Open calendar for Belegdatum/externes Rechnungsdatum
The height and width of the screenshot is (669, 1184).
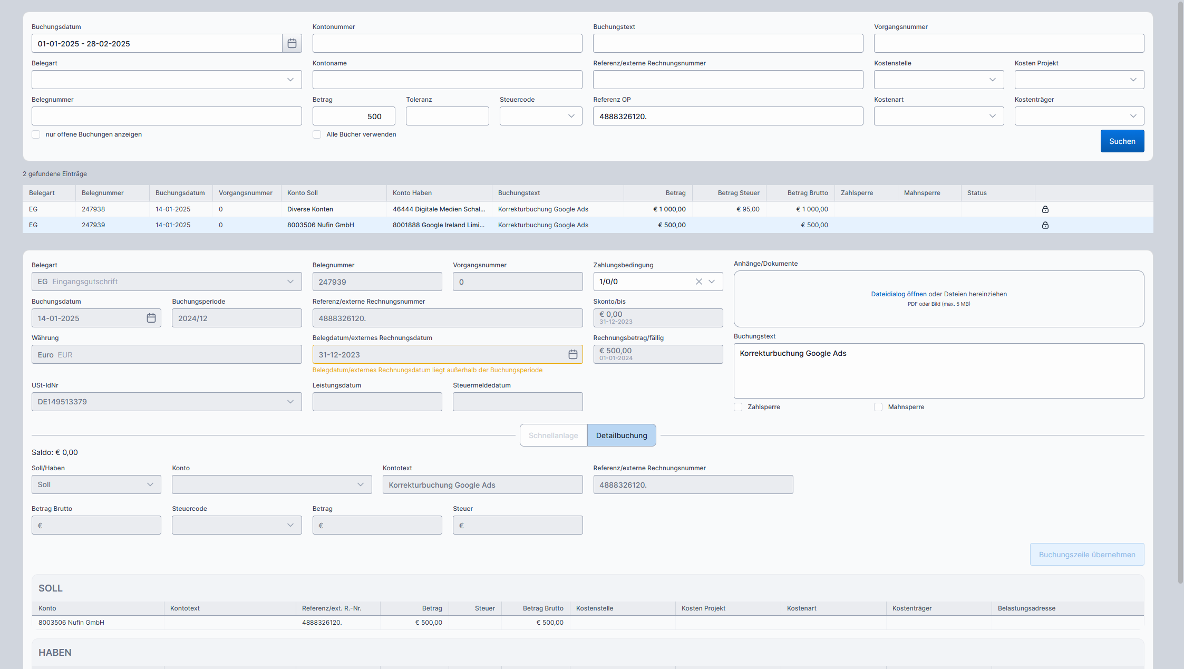[x=572, y=354]
